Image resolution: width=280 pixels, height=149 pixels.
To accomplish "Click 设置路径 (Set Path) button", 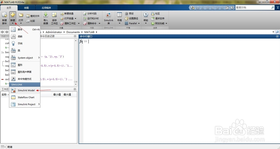I will (x=131, y=18).
